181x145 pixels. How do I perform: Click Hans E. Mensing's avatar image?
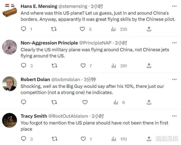(x=10, y=10)
